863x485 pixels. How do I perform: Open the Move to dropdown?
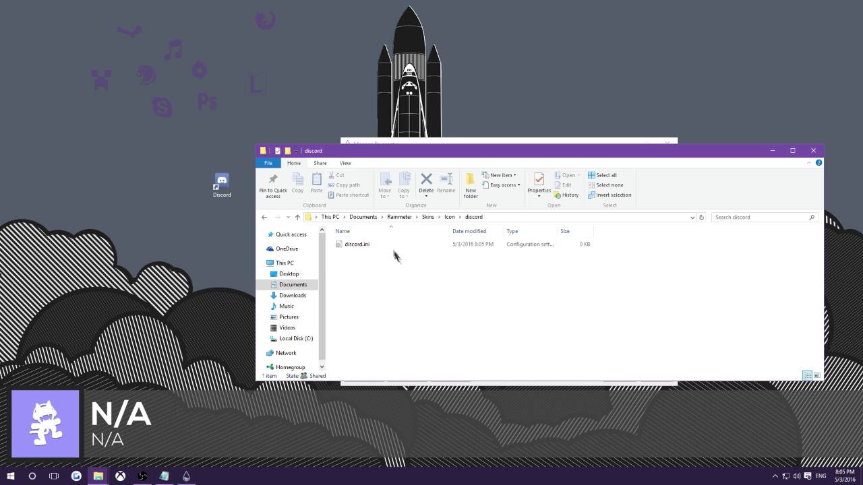(x=385, y=185)
